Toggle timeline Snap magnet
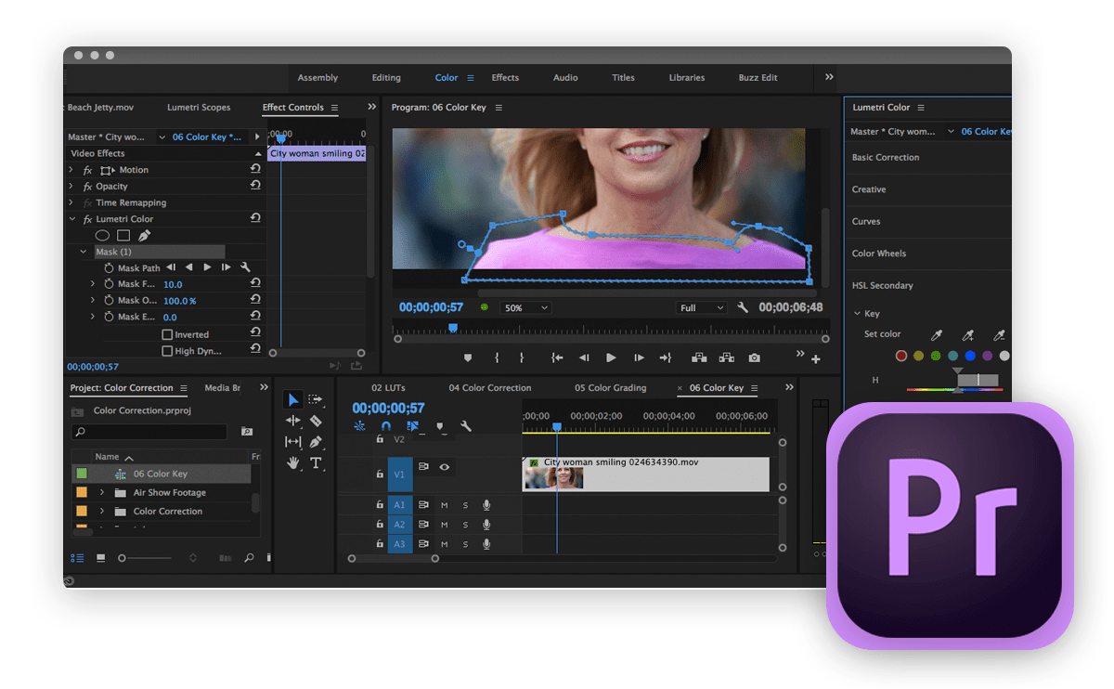Image resolution: width=1114 pixels, height=689 pixels. click(386, 426)
